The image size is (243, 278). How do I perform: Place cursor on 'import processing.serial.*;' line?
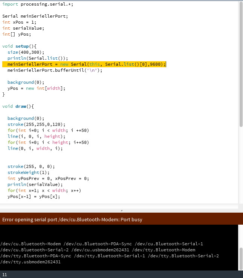(38, 4)
